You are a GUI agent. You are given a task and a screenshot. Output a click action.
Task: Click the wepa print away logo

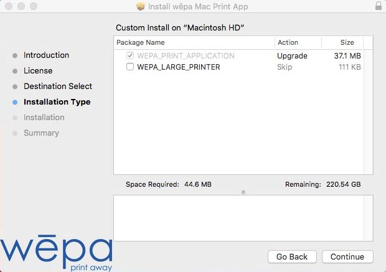56,253
